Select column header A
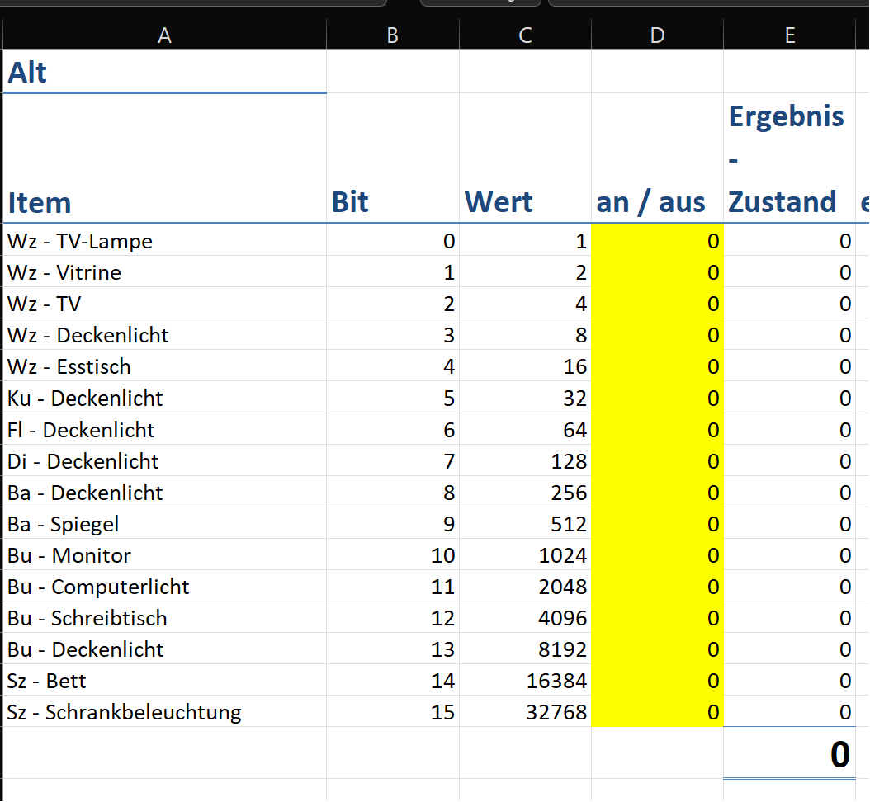The width and height of the screenshot is (870, 802). coord(164,35)
